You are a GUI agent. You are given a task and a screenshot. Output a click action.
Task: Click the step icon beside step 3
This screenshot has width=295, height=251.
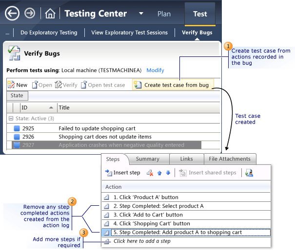(x=106, y=215)
